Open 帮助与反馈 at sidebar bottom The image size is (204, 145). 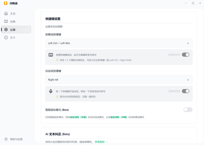(16, 139)
